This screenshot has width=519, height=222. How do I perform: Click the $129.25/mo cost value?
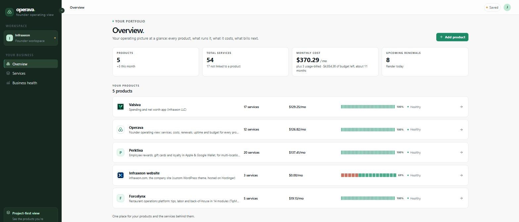coord(297,107)
